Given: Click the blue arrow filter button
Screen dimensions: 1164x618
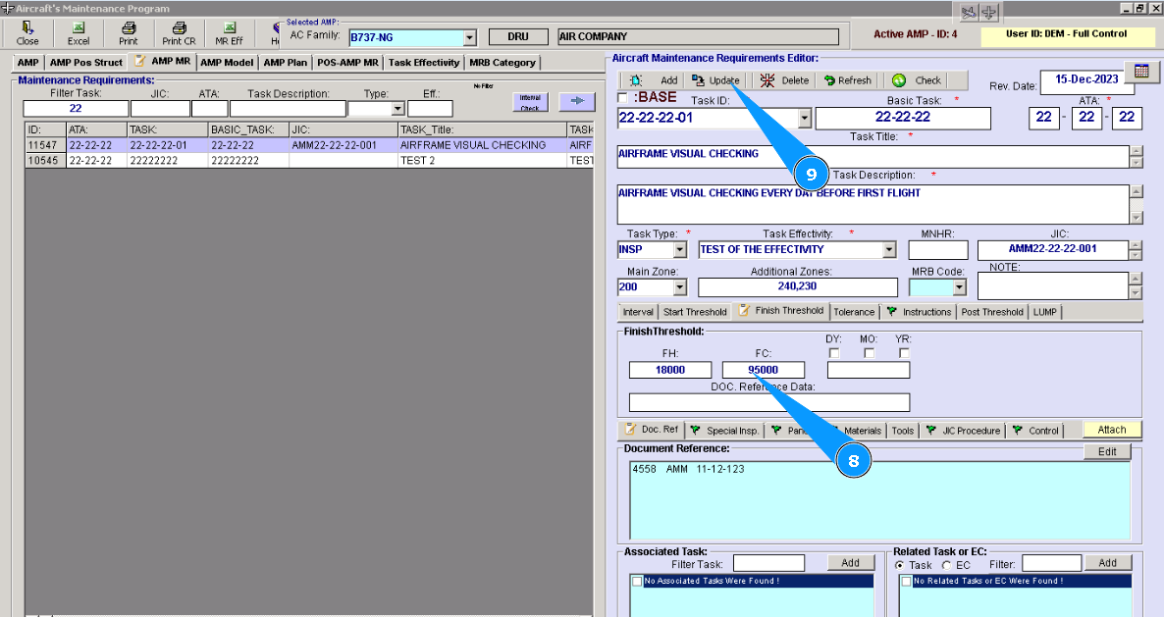Looking at the screenshot, I should tap(577, 102).
